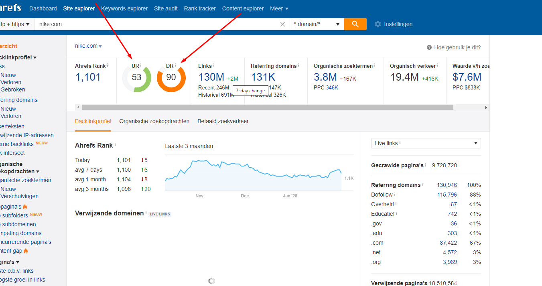Click the info icon beside Verwijzende domeinen heading
Image resolution: width=542 pixels, height=286 pixels.
146,213
